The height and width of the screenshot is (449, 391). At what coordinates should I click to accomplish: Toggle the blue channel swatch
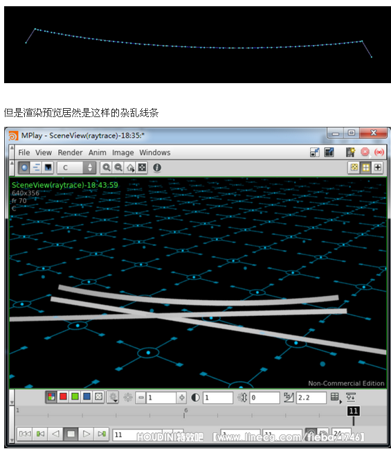point(87,397)
